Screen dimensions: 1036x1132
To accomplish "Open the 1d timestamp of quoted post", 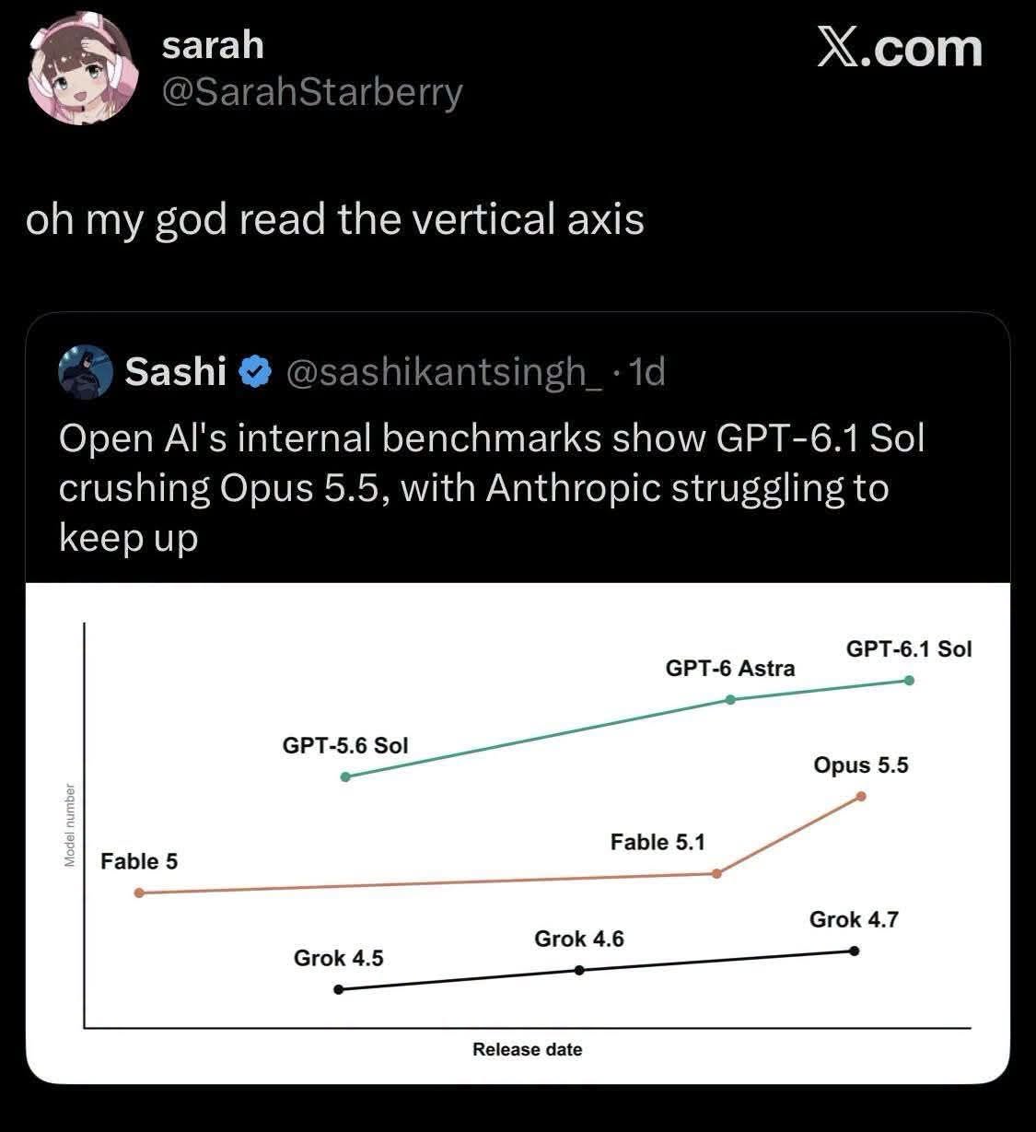I will (x=650, y=371).
